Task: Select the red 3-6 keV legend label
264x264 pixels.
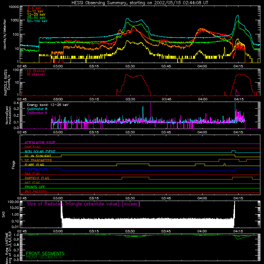Action: pos(34,8)
